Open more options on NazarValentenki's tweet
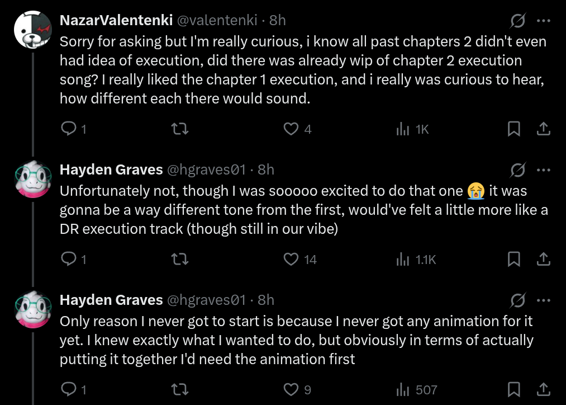The image size is (566, 405). click(x=543, y=21)
